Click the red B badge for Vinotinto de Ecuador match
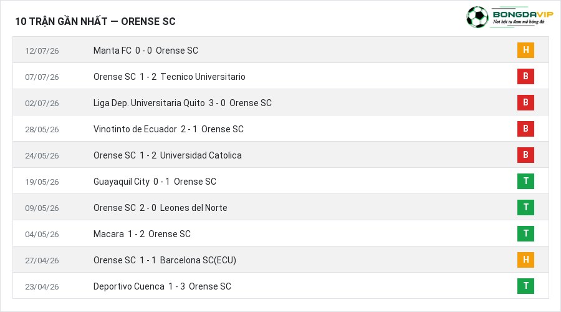561x312 pixels. pos(525,129)
